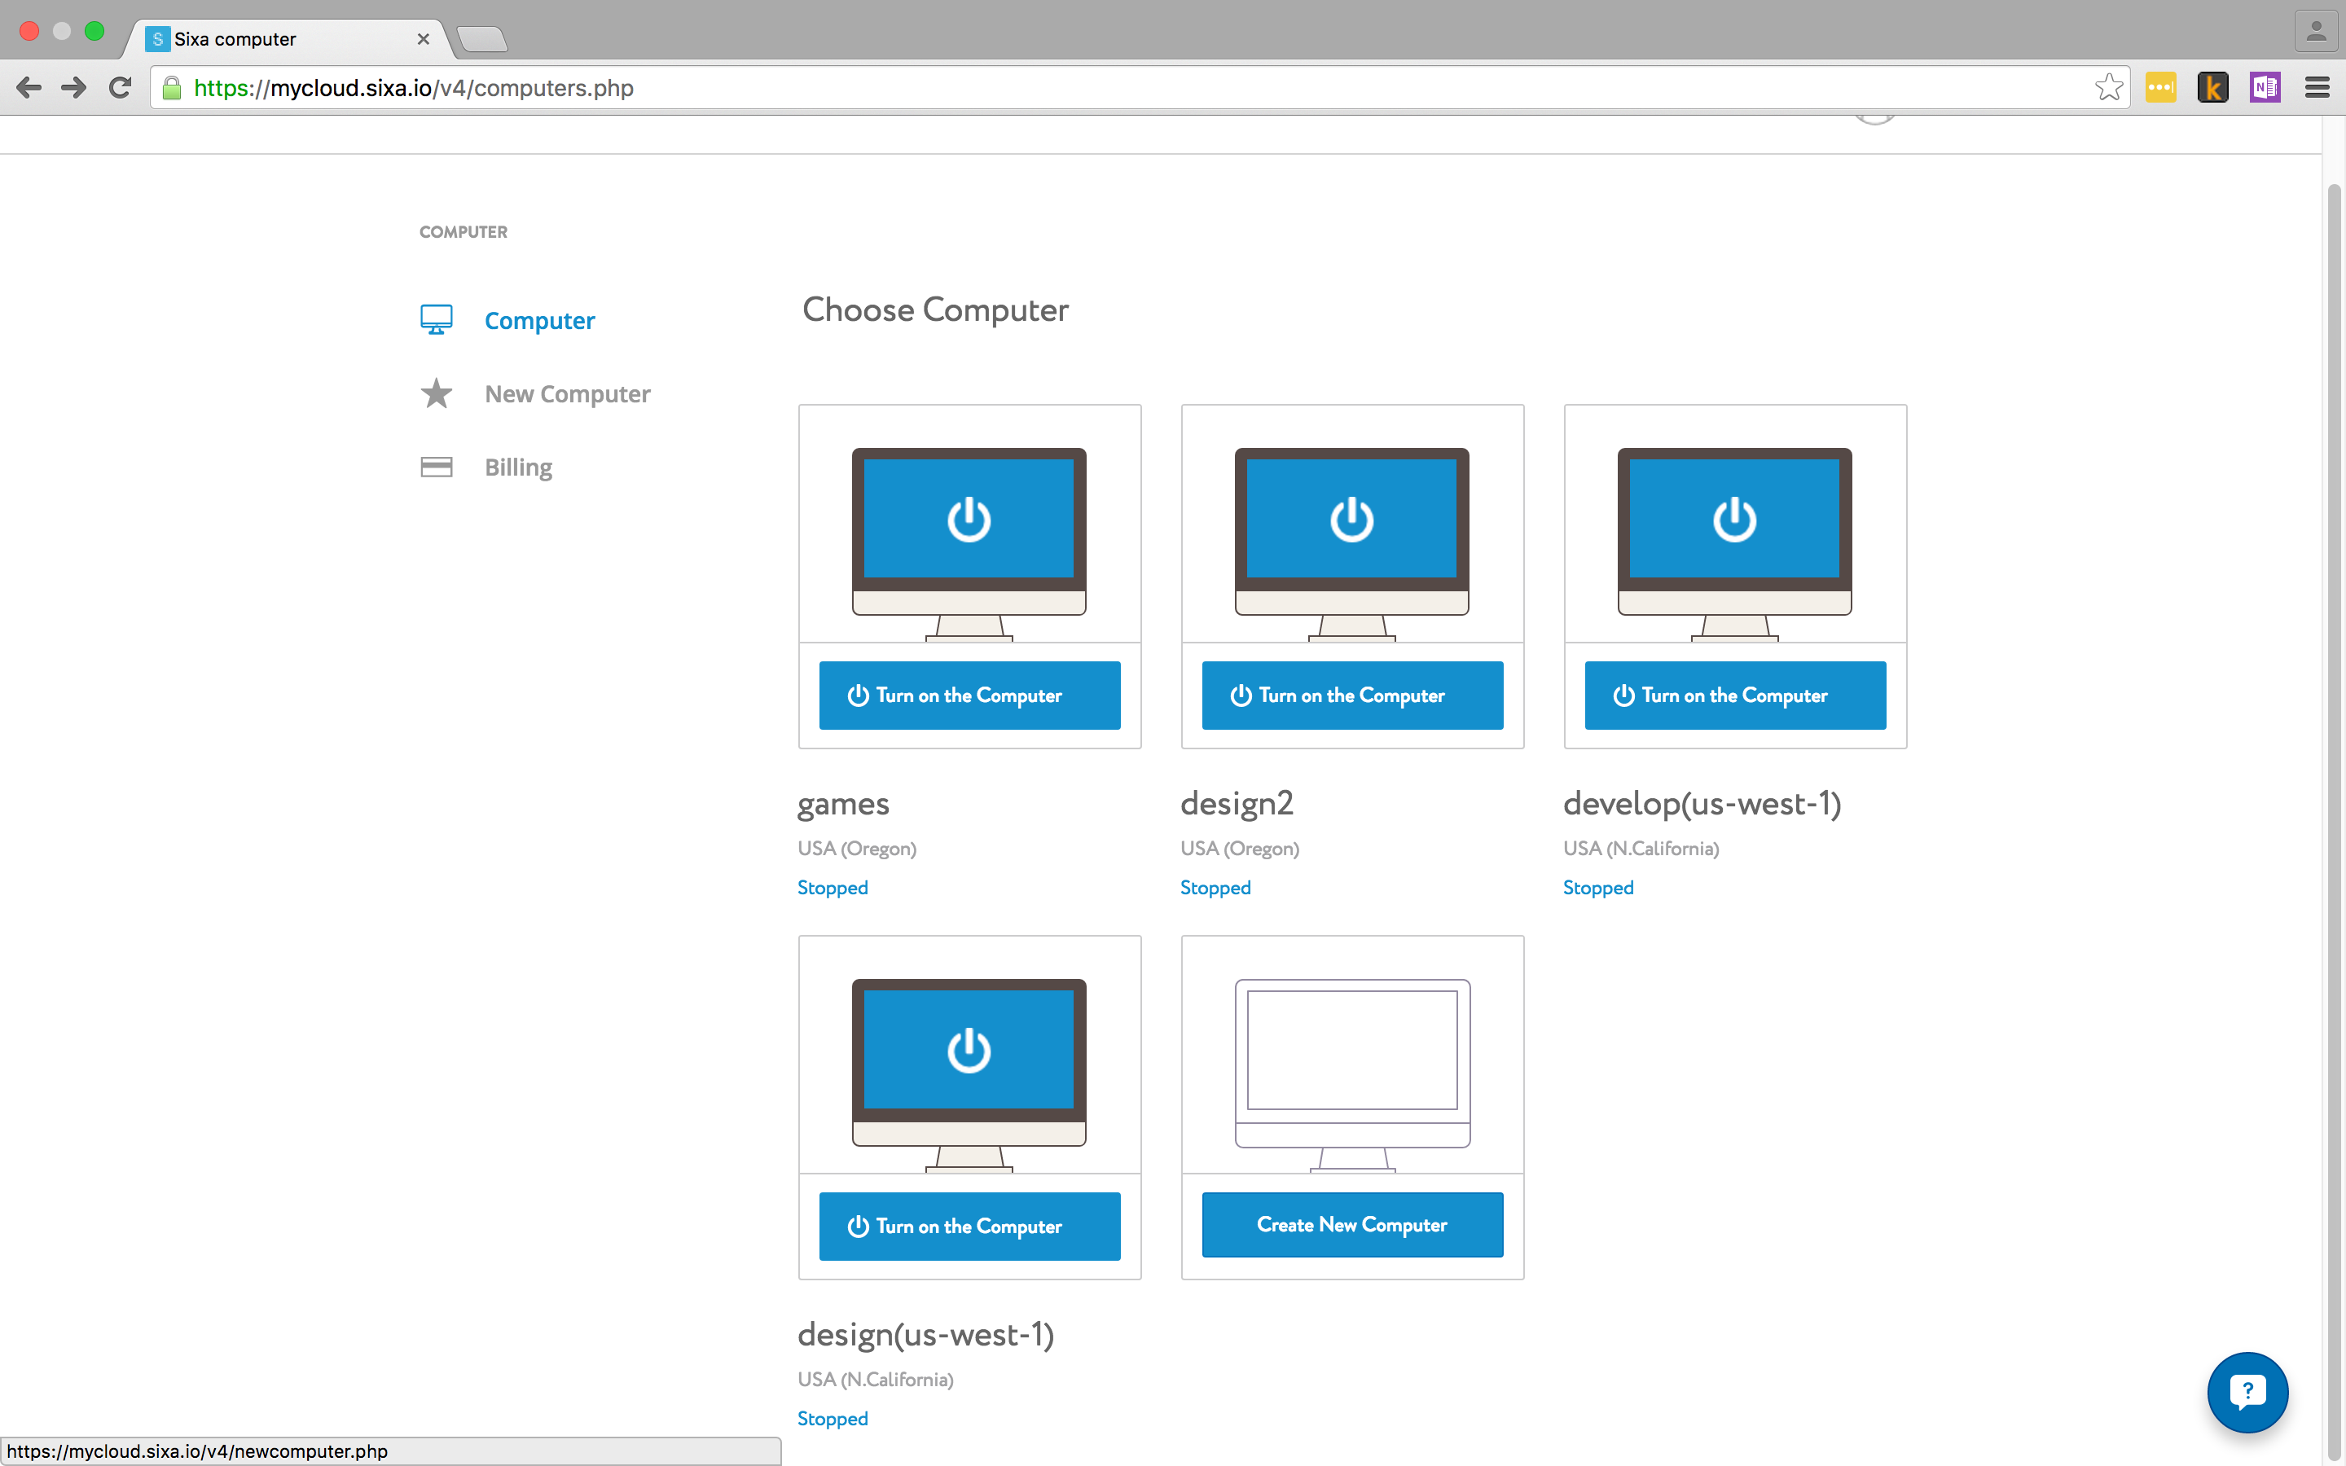
Task: Turn on the design2 computer
Action: click(1351, 696)
